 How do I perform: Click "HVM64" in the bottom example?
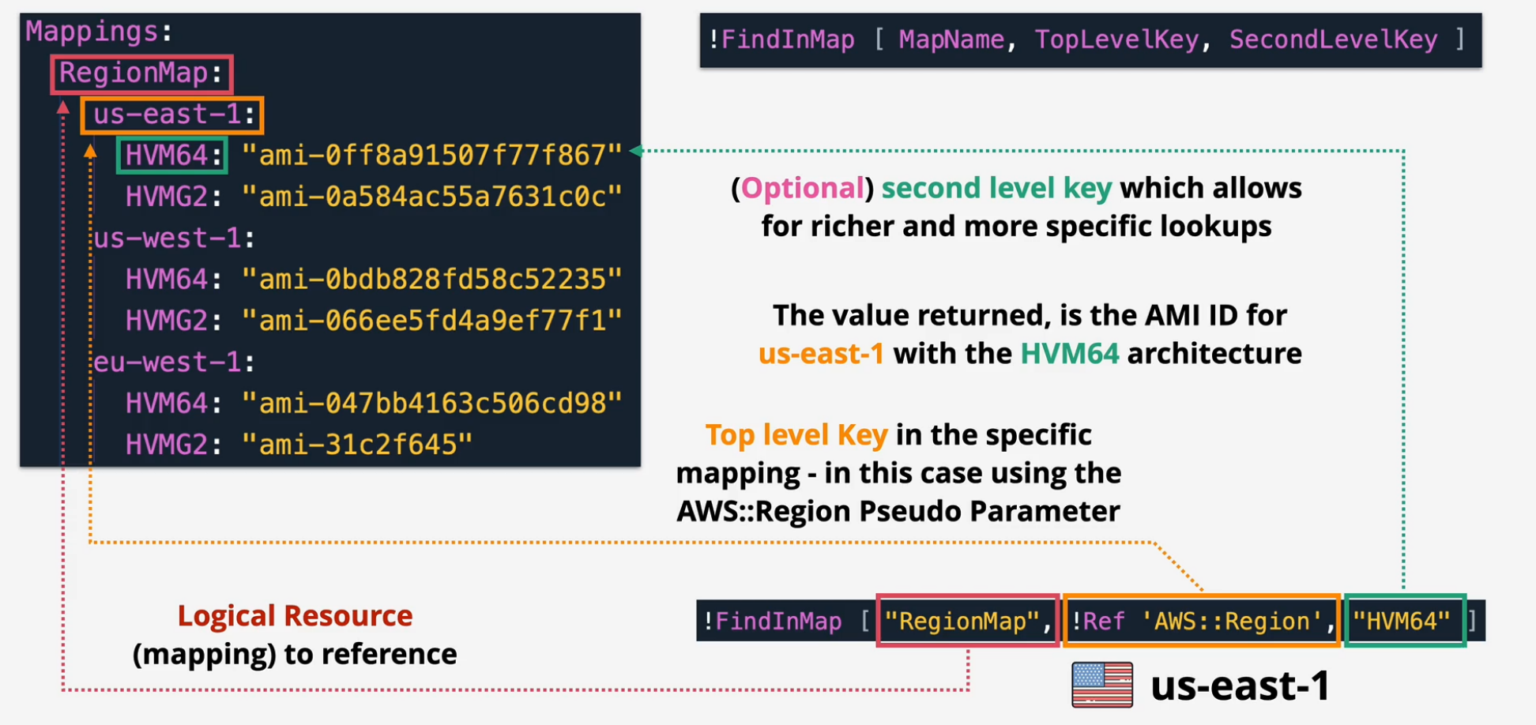coord(1405,621)
